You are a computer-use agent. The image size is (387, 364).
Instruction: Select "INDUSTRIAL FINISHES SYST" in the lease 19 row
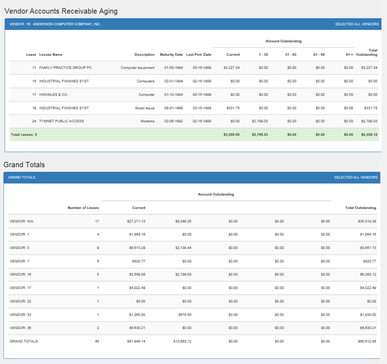click(x=64, y=108)
